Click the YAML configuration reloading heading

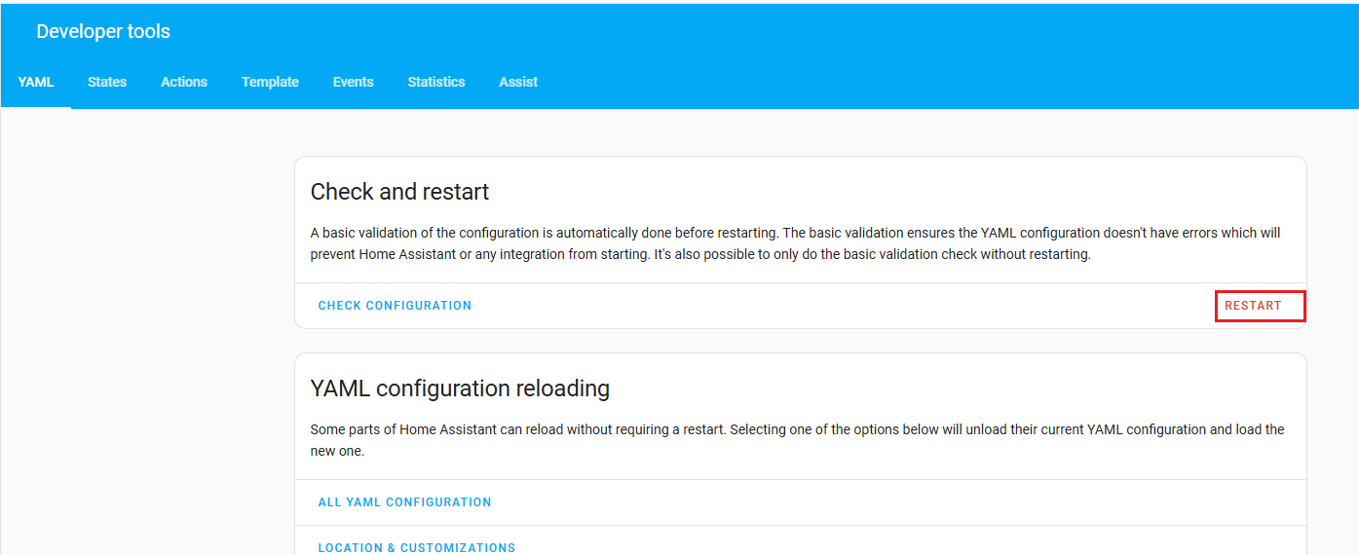tap(460, 388)
